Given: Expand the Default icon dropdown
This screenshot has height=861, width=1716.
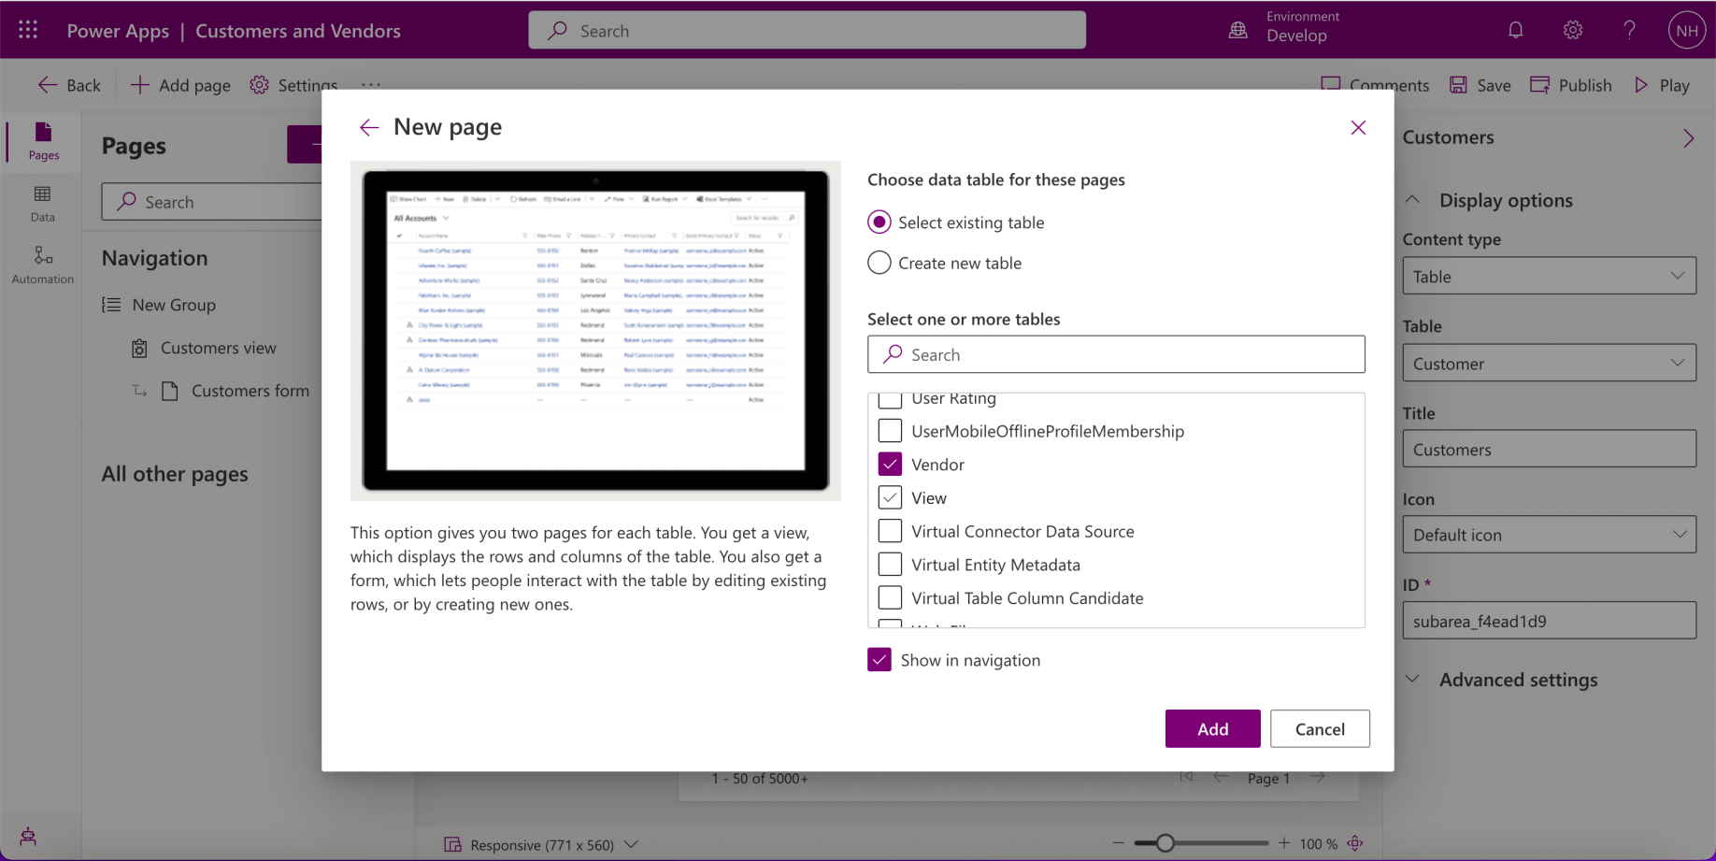Looking at the screenshot, I should pyautogui.click(x=1548, y=535).
